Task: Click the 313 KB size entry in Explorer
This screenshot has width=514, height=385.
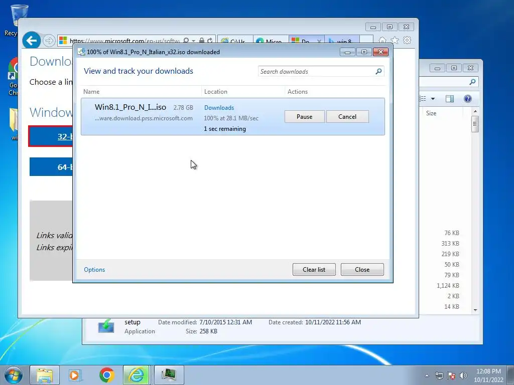Action: click(450, 244)
